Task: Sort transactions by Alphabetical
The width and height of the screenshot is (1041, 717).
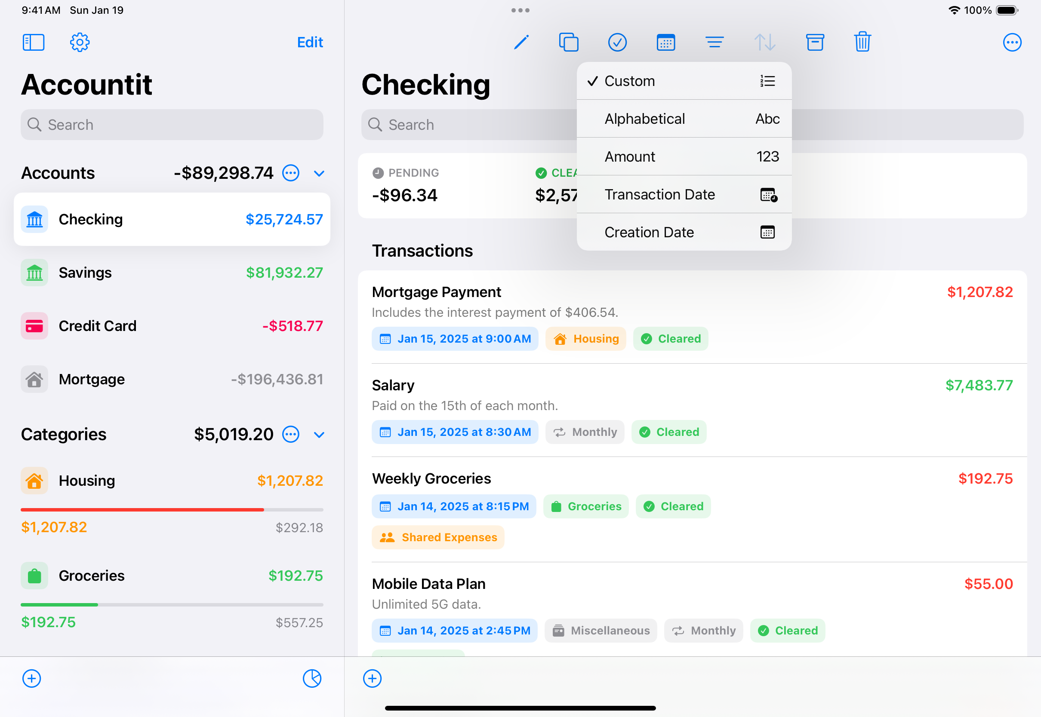Action: coord(684,119)
